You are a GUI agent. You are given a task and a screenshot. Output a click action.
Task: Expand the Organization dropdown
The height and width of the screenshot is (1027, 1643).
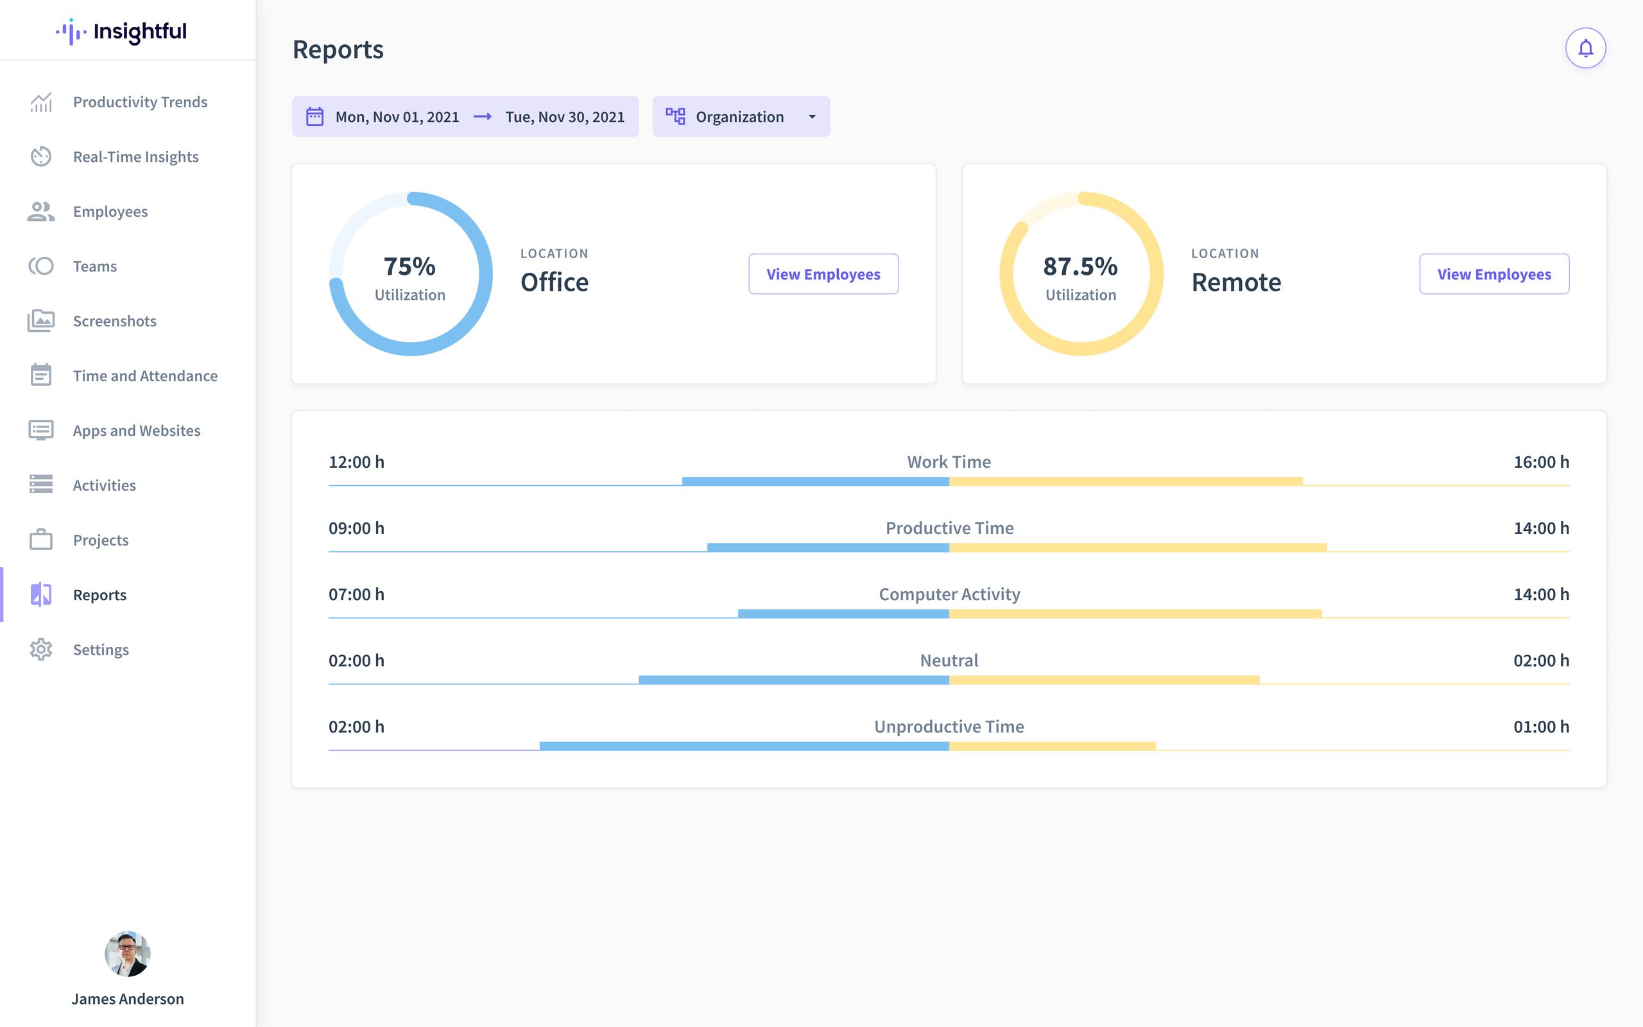coord(740,117)
